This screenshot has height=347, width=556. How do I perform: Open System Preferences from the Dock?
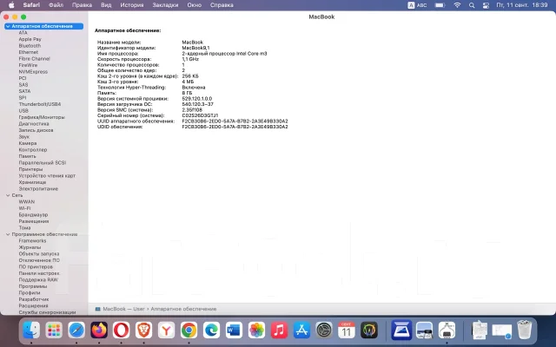click(324, 330)
